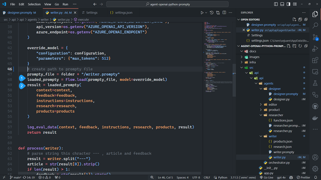The image size is (321, 180).
Task: Split the editor to the right
Action: point(224,13)
